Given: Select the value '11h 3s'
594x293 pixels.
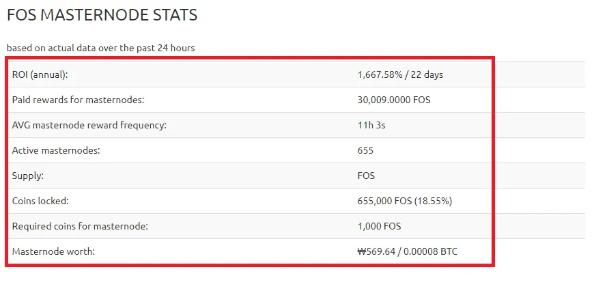Looking at the screenshot, I should [371, 125].
